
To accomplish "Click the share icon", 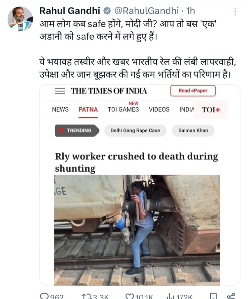I will tap(231, 296).
